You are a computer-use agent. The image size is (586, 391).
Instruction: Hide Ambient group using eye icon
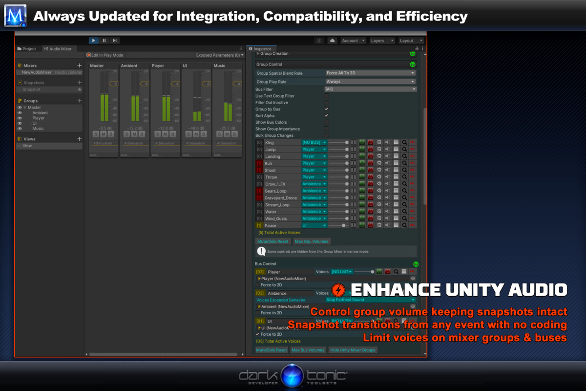[x=20, y=113]
